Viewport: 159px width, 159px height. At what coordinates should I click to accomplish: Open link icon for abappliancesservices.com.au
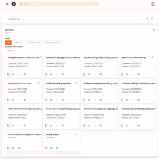pos(13,74)
